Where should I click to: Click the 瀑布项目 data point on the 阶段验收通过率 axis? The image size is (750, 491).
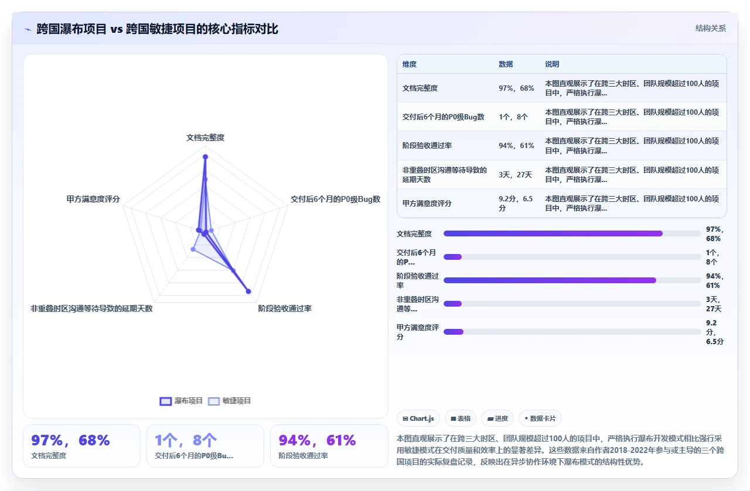248,291
